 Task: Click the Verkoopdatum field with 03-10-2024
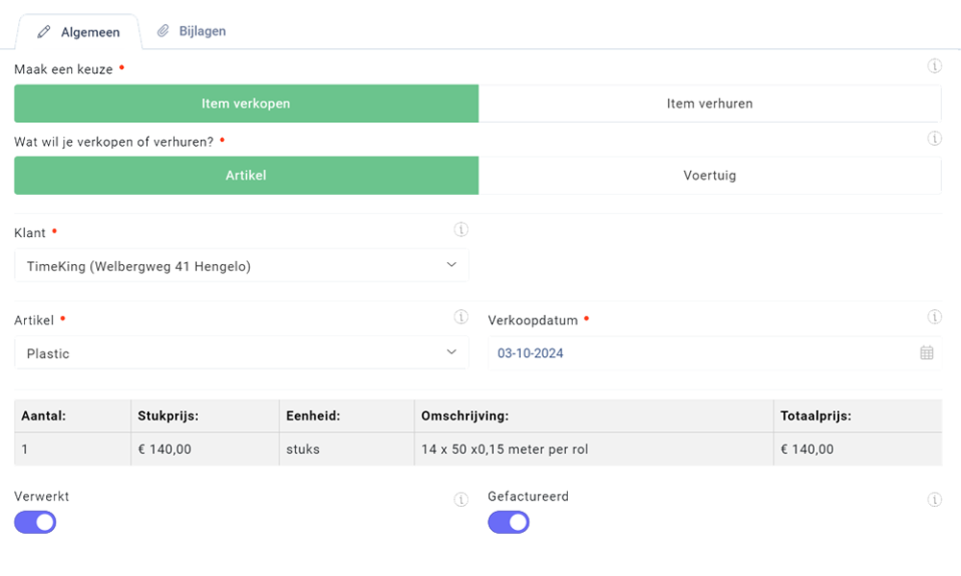coord(702,353)
